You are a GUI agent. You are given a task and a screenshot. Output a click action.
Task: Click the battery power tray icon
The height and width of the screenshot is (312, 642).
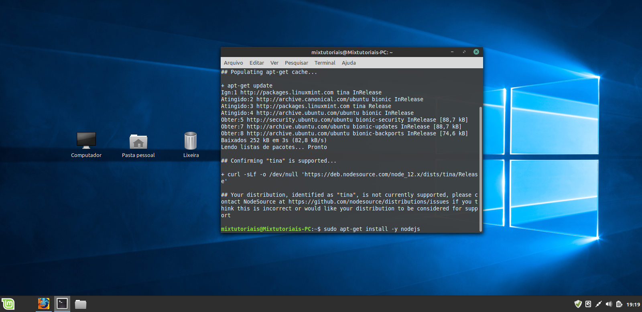pyautogui.click(x=619, y=304)
